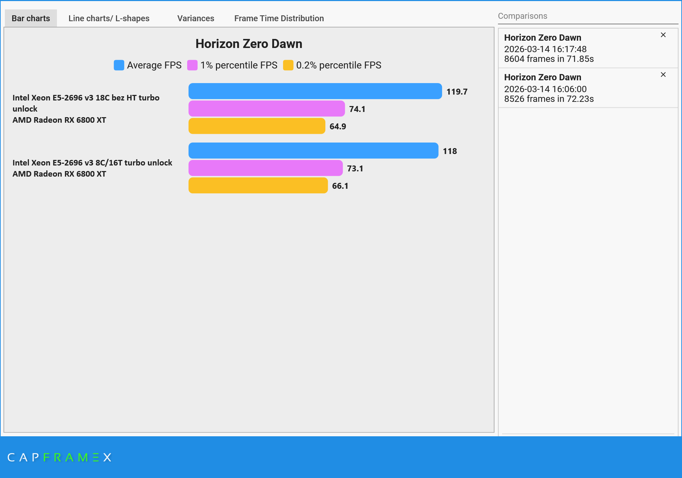Click the 74.1 one-percent percentile bar
Screen dimensions: 682x478
(266, 108)
